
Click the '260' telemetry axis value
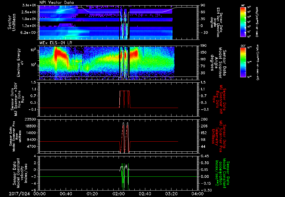pyautogui.click(x=204, y=119)
